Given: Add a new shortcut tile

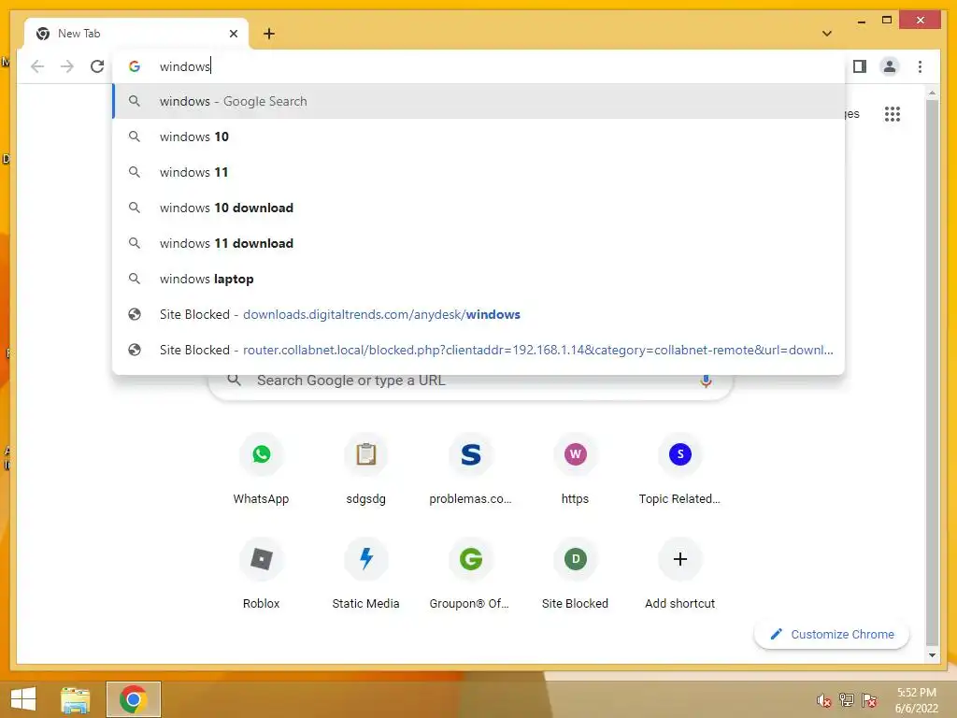Looking at the screenshot, I should point(680,574).
